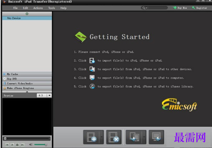Click the export to computer toolbar button
212x148 pixels.
[x=156, y=137]
